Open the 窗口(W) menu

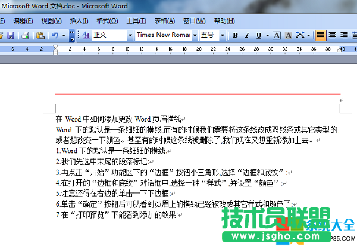click(x=194, y=21)
